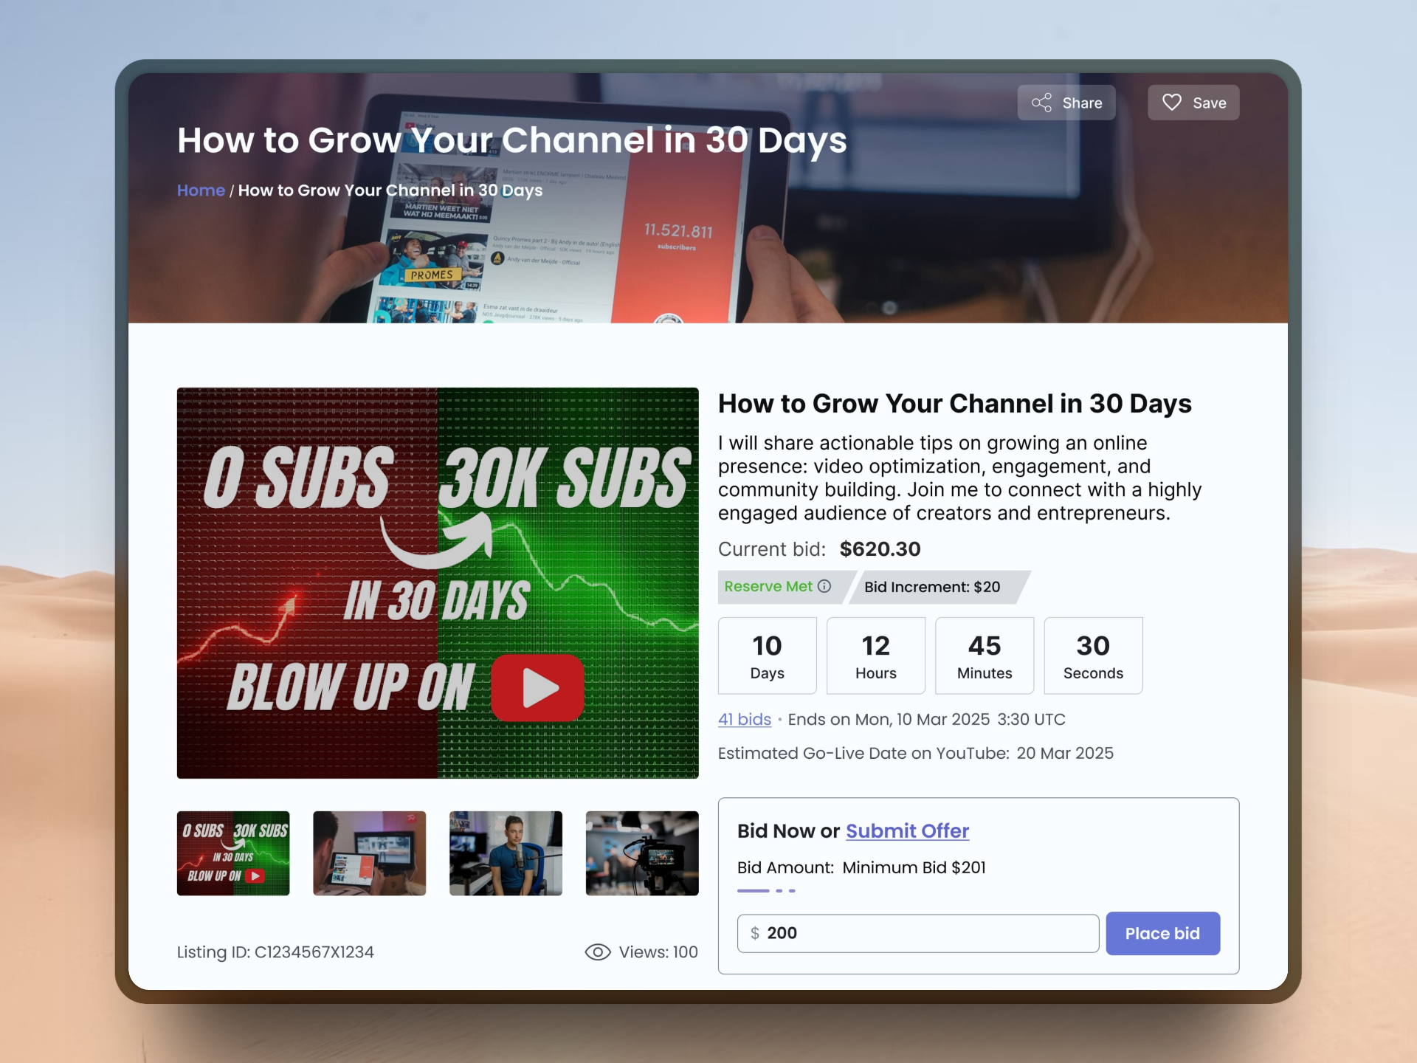Select the man at desk thumbnail
The width and height of the screenshot is (1417, 1063).
(x=506, y=853)
